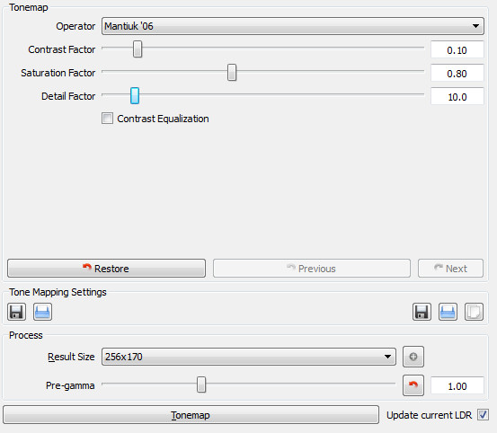Image resolution: width=497 pixels, height=433 pixels.
Task: Click the plus button beside Result Size
Action: click(413, 357)
